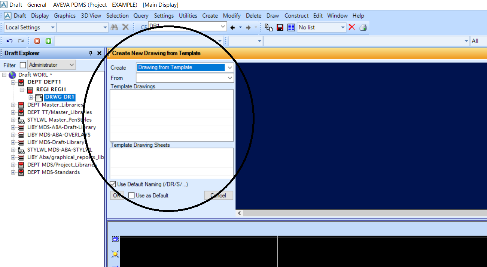This screenshot has height=267, width=487.
Task: Close the Draft Explorer panel
Action: pyautogui.click(x=99, y=54)
